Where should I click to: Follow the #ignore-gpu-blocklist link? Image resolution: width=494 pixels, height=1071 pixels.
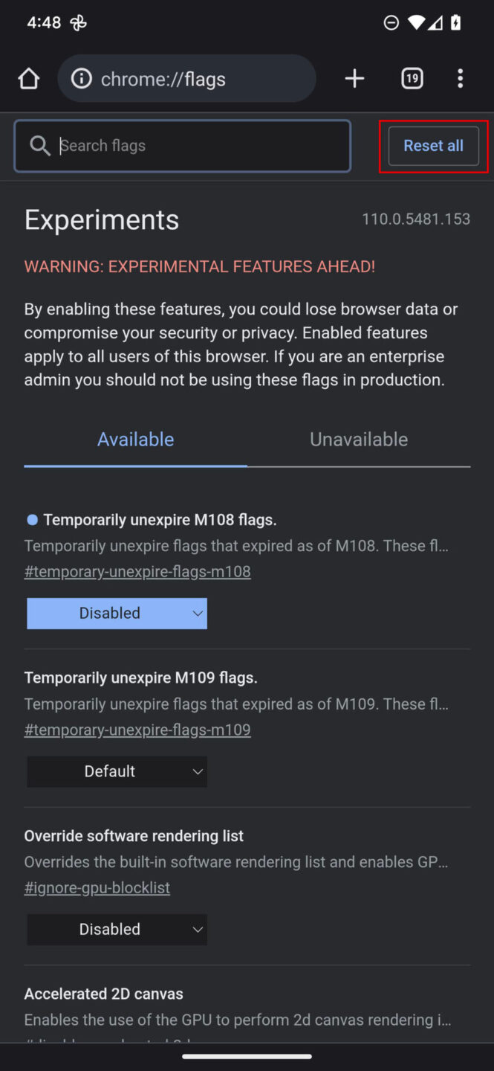click(97, 887)
